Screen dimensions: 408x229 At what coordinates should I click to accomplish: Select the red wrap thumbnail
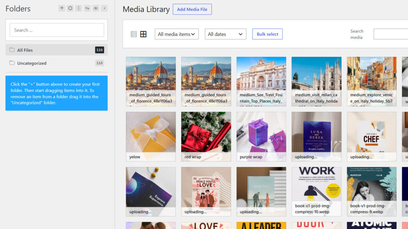coord(206,137)
